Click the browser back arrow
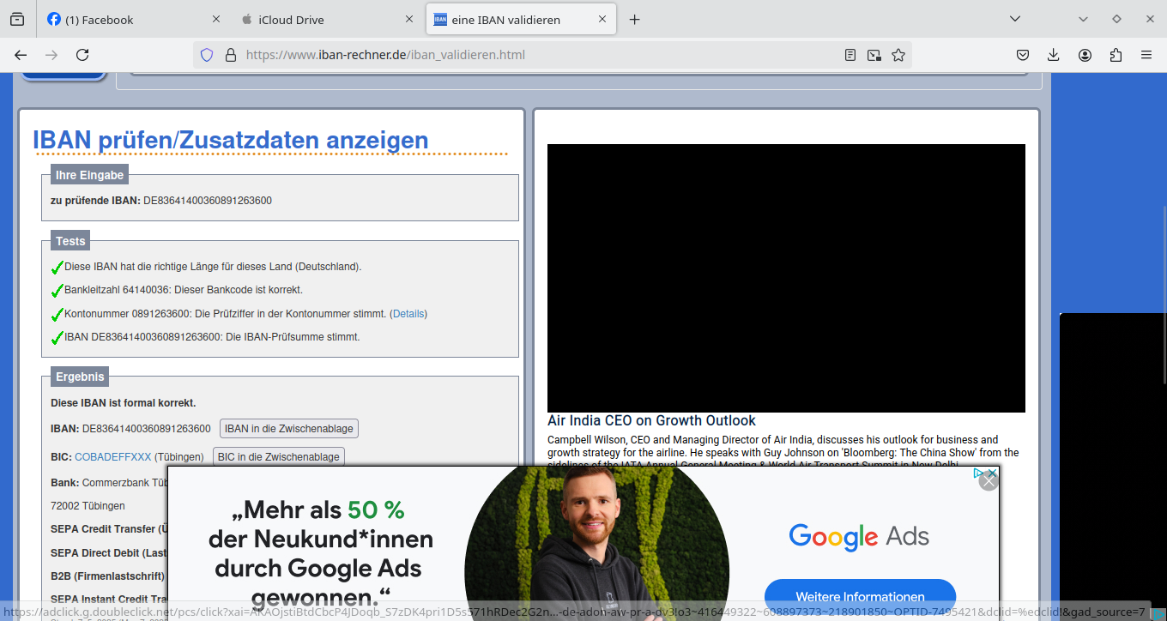Image resolution: width=1167 pixels, height=621 pixels. pyautogui.click(x=21, y=55)
